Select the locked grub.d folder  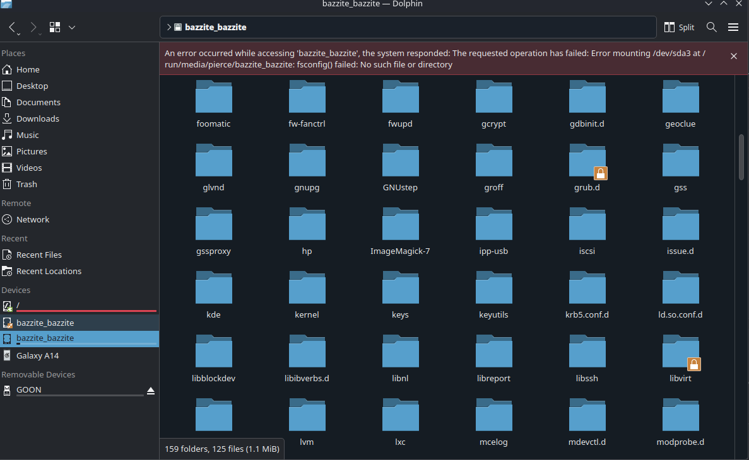pyautogui.click(x=587, y=168)
